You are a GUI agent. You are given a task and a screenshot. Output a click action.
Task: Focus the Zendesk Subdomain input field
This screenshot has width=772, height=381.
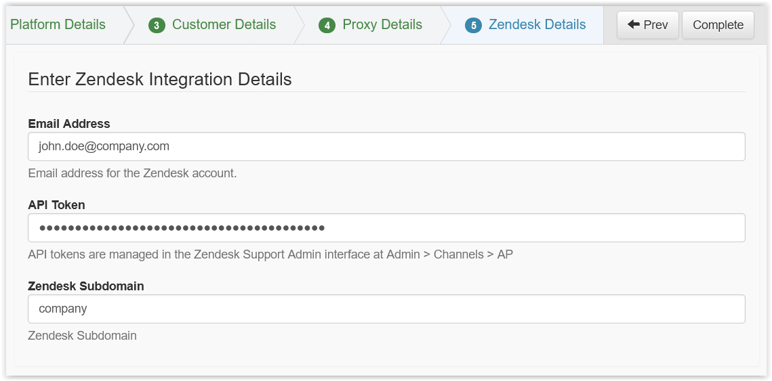click(386, 309)
